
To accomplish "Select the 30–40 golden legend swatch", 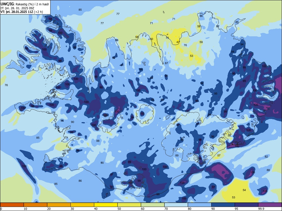I will pyautogui.click(x=82, y=205).
